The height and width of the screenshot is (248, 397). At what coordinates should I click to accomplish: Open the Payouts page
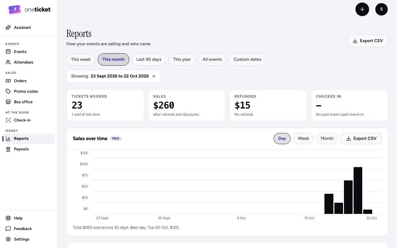pyautogui.click(x=29, y=149)
